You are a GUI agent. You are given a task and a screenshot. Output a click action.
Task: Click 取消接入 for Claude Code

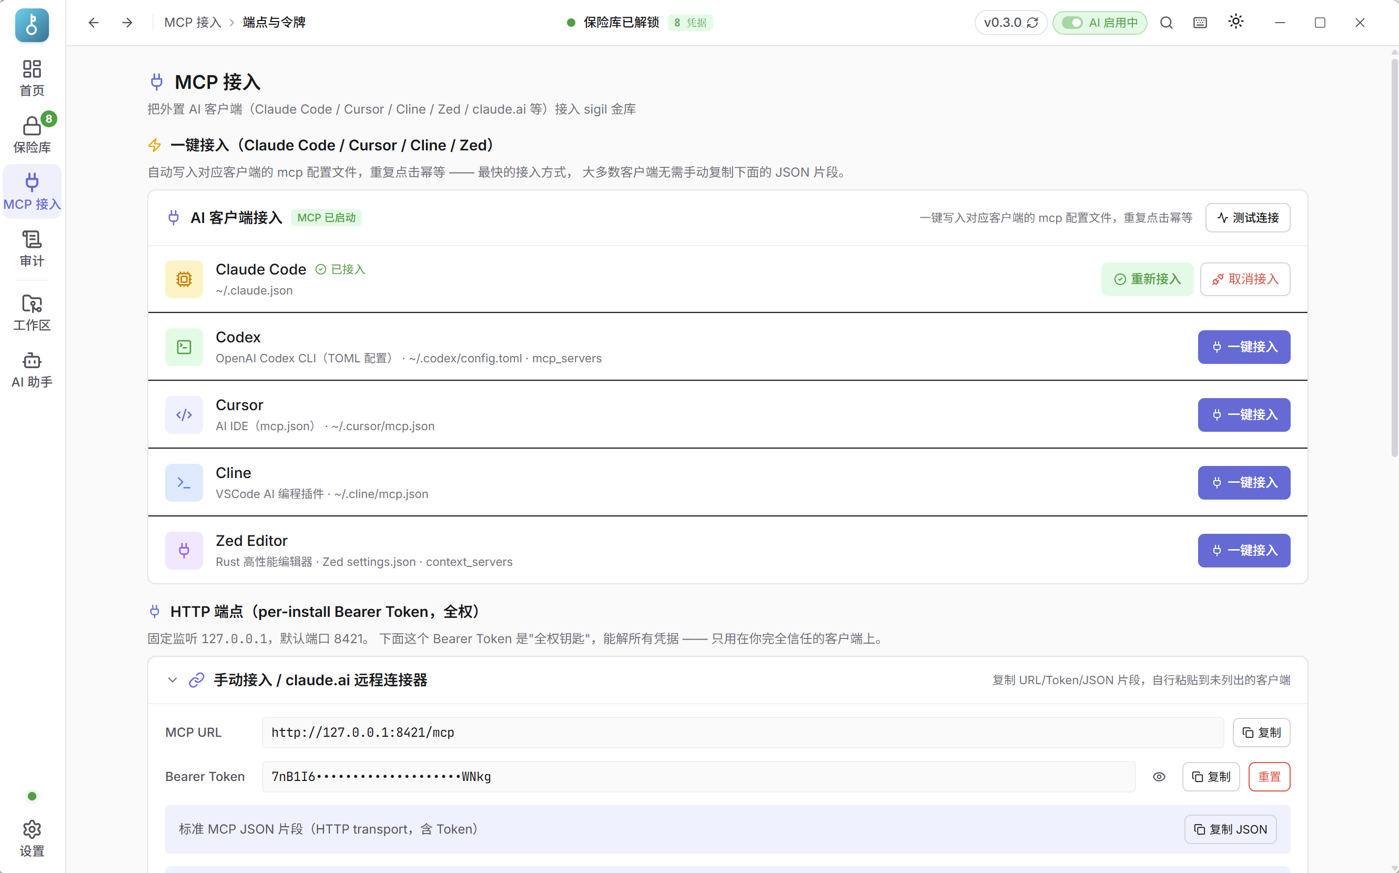click(x=1245, y=279)
